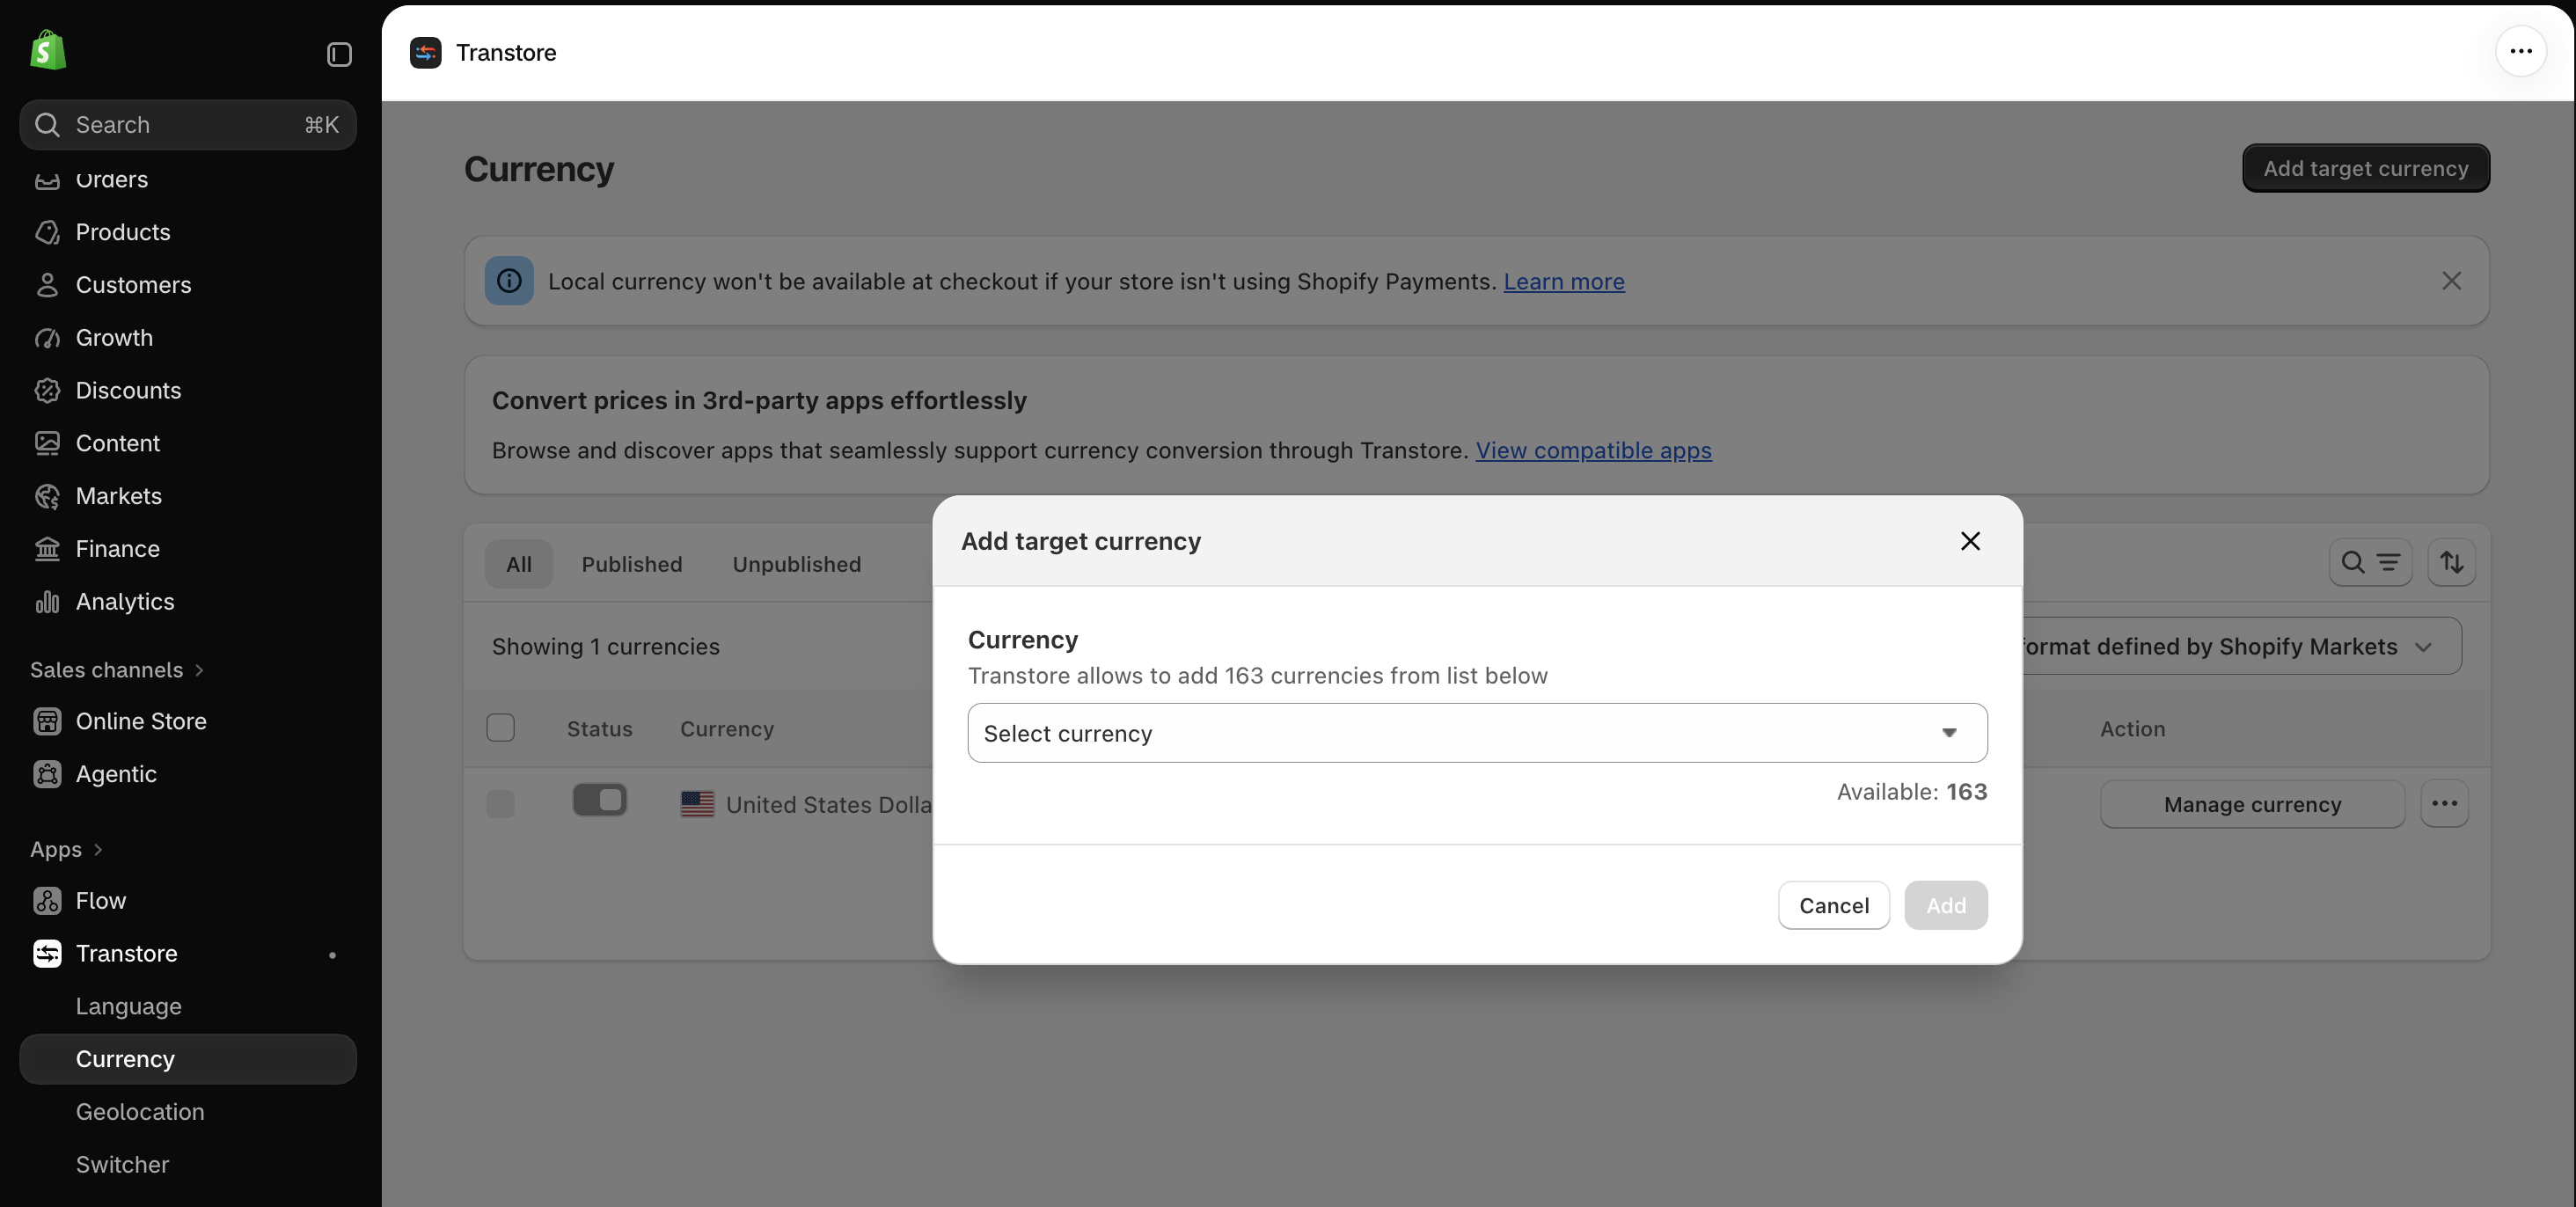The height and width of the screenshot is (1207, 2576).
Task: Open the Online Store sales channel
Action: point(141,721)
